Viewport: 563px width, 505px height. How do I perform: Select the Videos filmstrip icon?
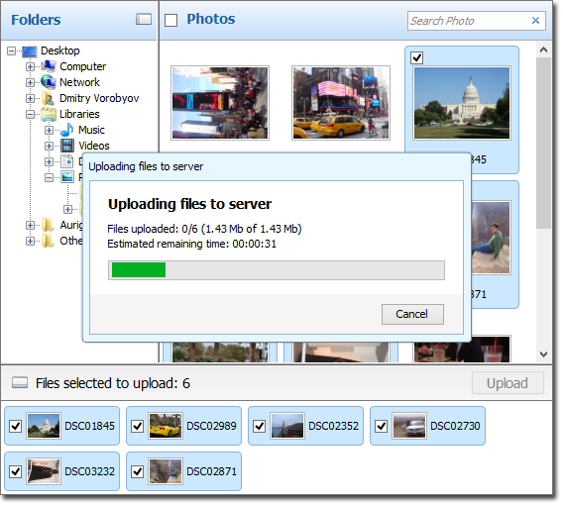coord(67,146)
